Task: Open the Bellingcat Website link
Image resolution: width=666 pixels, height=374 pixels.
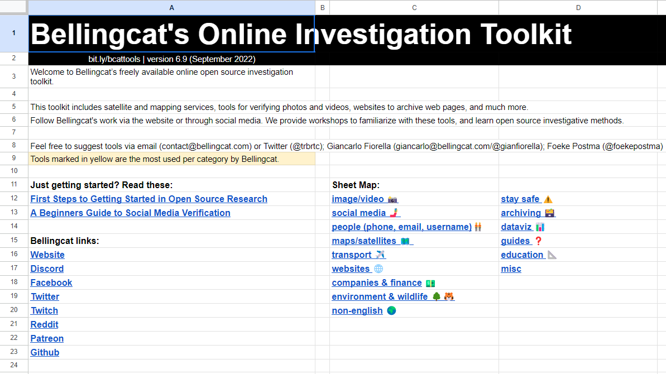Action: click(47, 255)
